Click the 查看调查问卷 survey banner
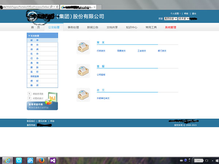This screenshot has height=164, width=219. point(42,105)
